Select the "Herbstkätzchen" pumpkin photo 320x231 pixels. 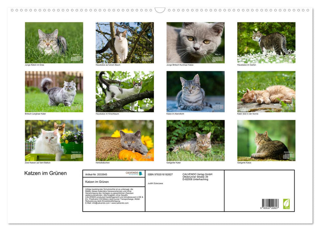(124, 141)
